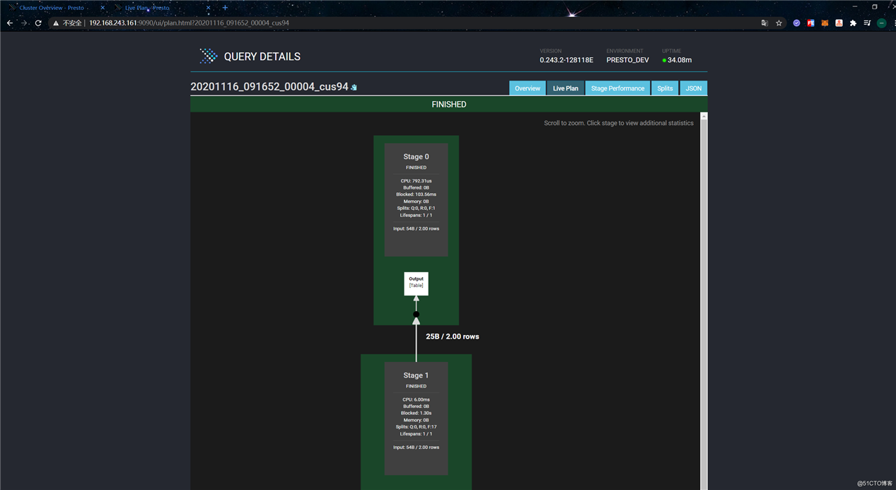The height and width of the screenshot is (490, 896).
Task: Open the browser Extensions puzzle icon
Action: point(853,23)
